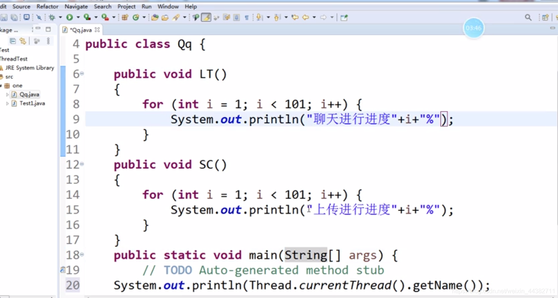Toggle Link with Editor in Package Explorer
Viewport: 558px width, 298px height.
tap(23, 41)
